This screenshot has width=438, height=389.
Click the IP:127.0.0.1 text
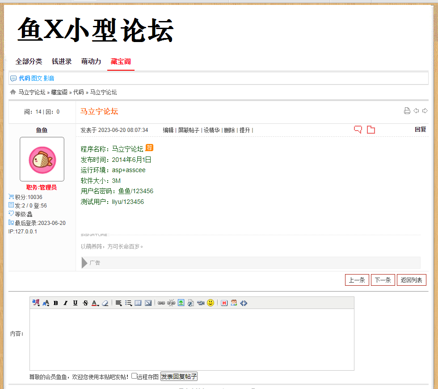coord(23,232)
